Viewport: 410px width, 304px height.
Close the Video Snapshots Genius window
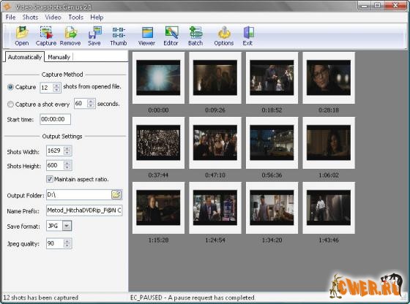tap(395, 5)
